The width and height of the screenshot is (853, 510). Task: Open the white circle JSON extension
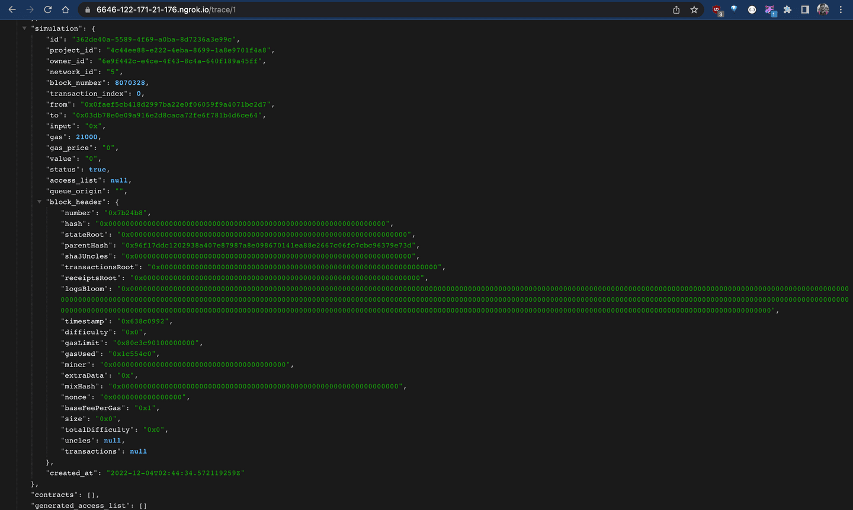[x=752, y=9]
